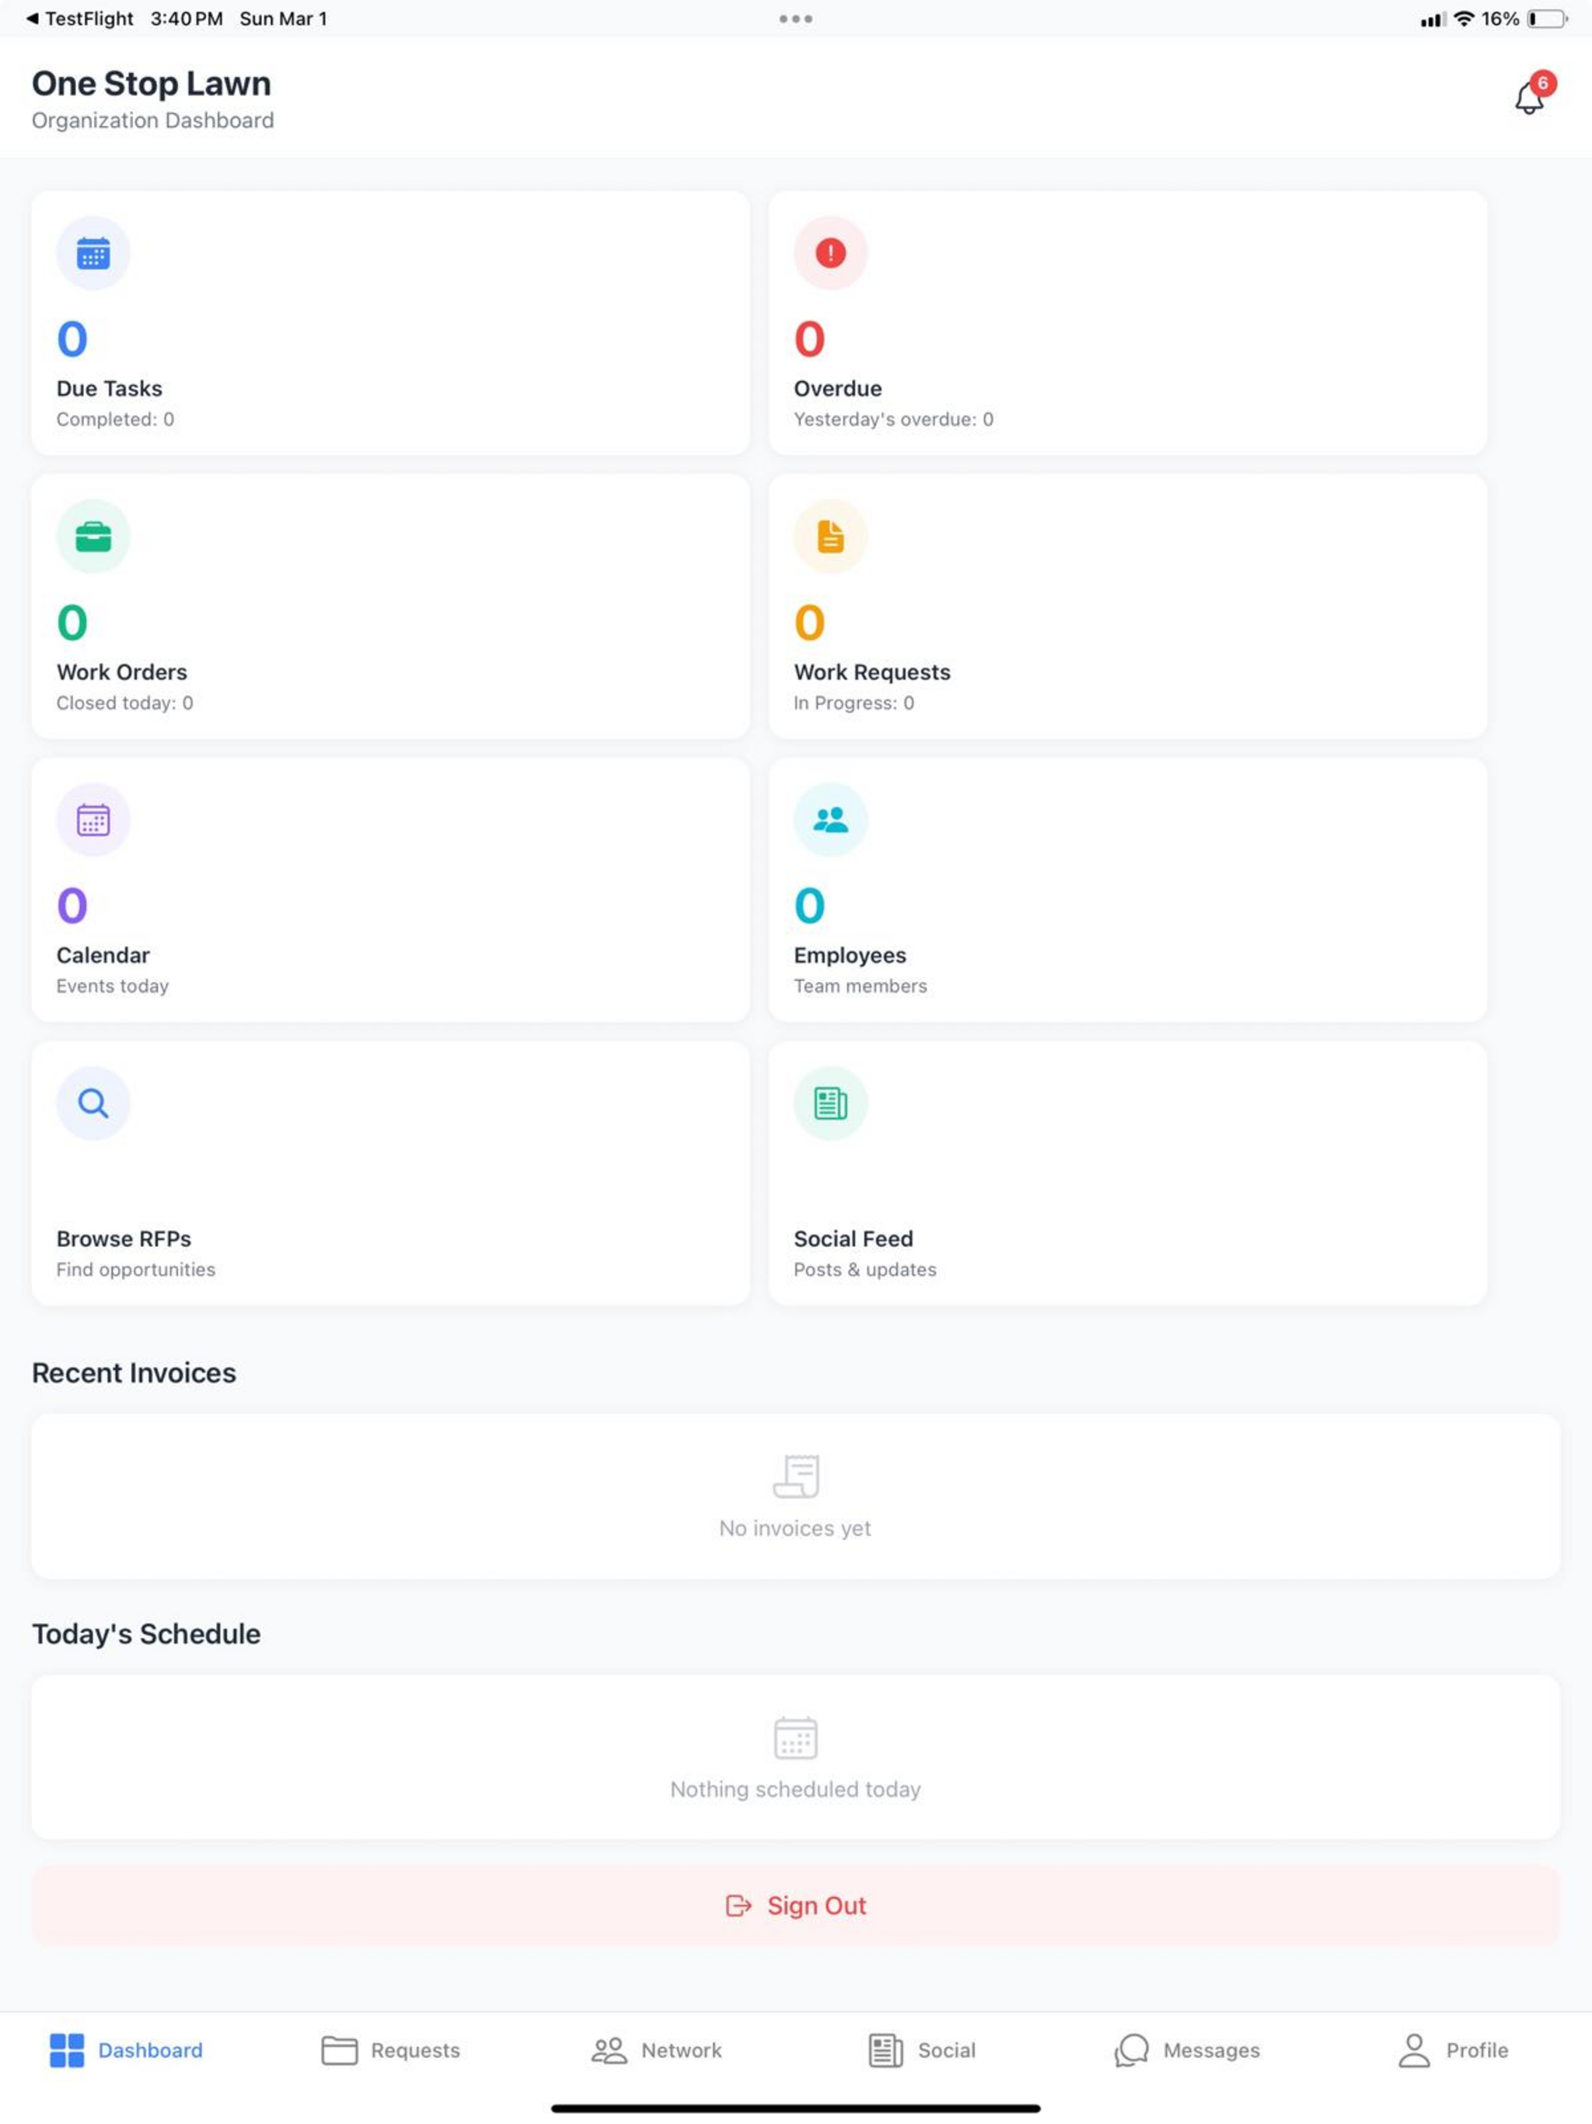Tap the home indicator bar at bottom
The height and width of the screenshot is (2124, 1592).
tap(796, 2108)
